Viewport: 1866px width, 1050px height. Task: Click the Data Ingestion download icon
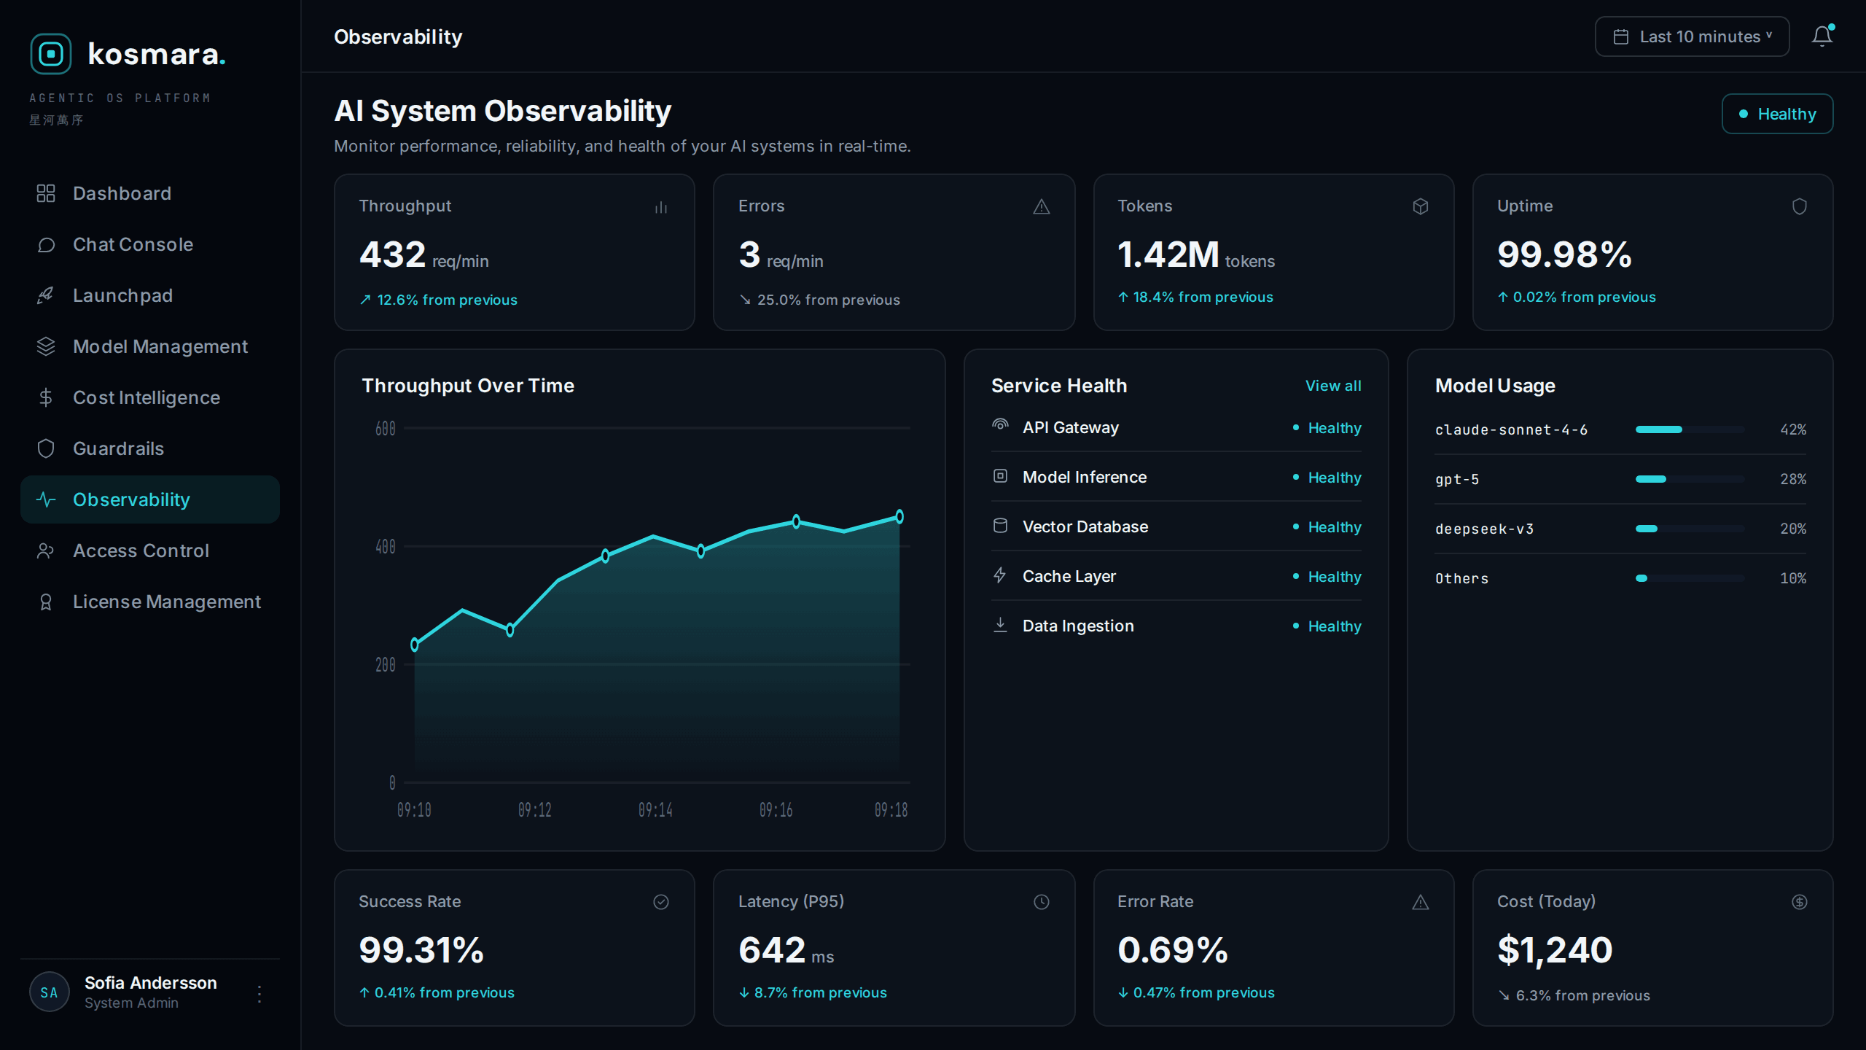(1001, 625)
